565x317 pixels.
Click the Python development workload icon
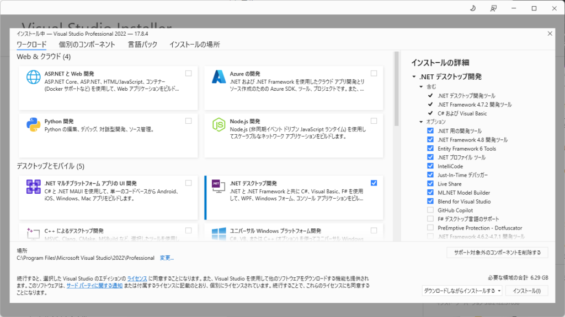click(x=34, y=125)
